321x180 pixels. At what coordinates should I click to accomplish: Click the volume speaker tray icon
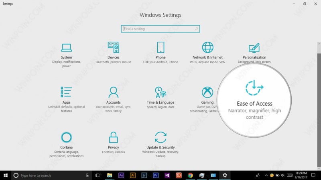[x=283, y=175]
